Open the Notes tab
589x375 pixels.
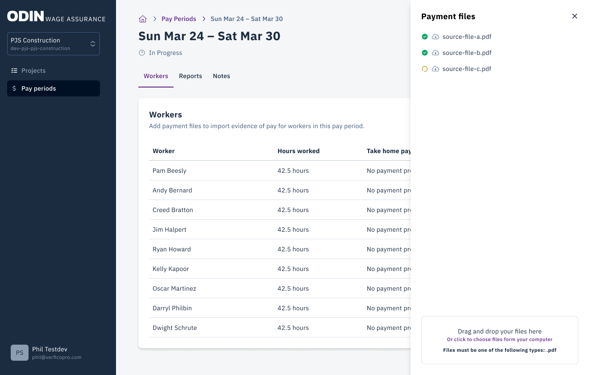tap(221, 76)
